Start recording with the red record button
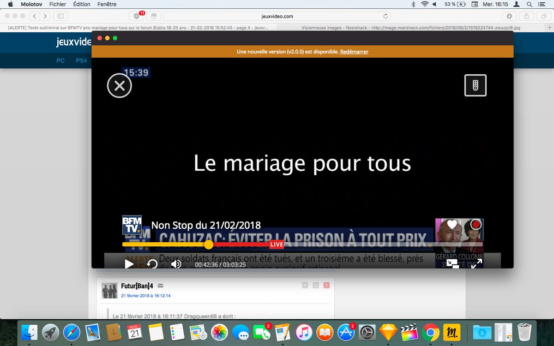 pyautogui.click(x=476, y=224)
